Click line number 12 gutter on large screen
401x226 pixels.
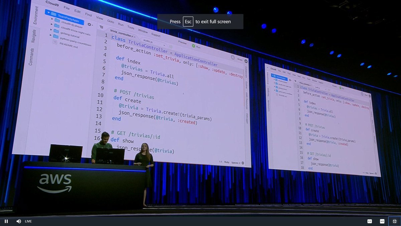[x=99, y=109]
